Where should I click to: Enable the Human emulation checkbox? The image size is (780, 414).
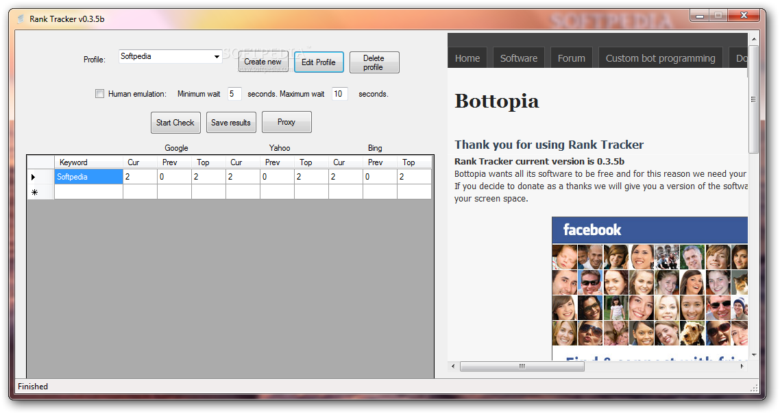[x=99, y=93]
